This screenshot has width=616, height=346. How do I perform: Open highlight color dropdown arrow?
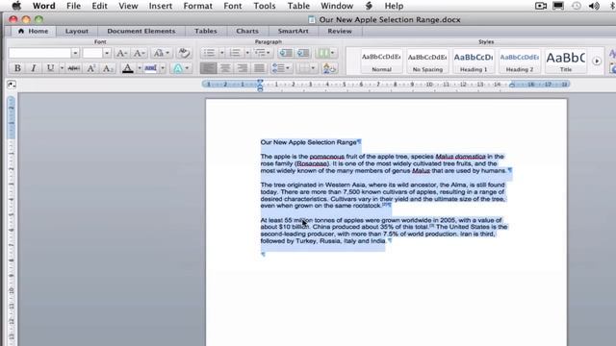click(x=163, y=68)
